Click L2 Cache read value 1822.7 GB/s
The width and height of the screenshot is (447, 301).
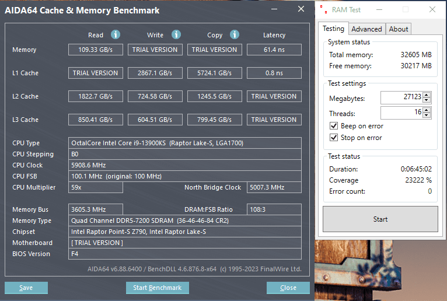[x=96, y=96]
